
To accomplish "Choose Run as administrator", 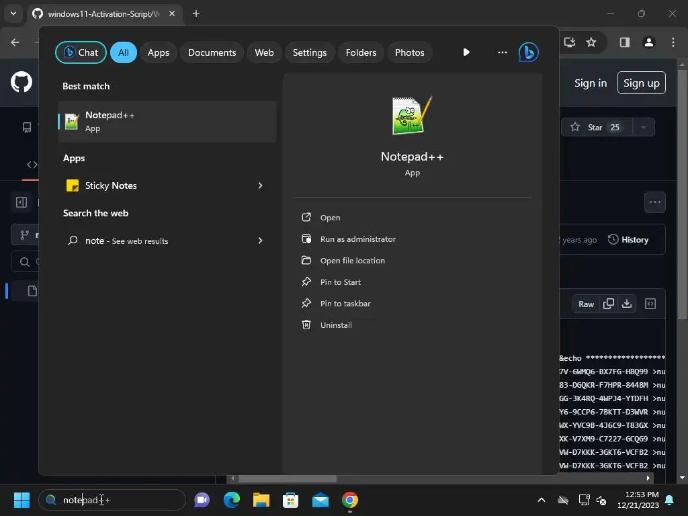I will click(x=357, y=239).
